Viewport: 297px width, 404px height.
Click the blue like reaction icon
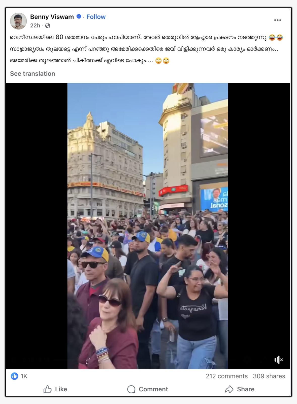[x=14, y=376]
